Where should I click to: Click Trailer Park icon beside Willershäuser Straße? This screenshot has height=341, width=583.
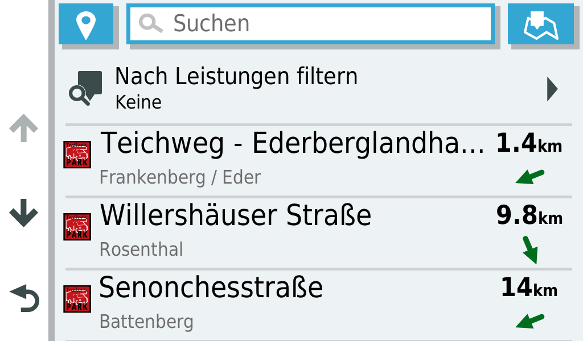77,226
